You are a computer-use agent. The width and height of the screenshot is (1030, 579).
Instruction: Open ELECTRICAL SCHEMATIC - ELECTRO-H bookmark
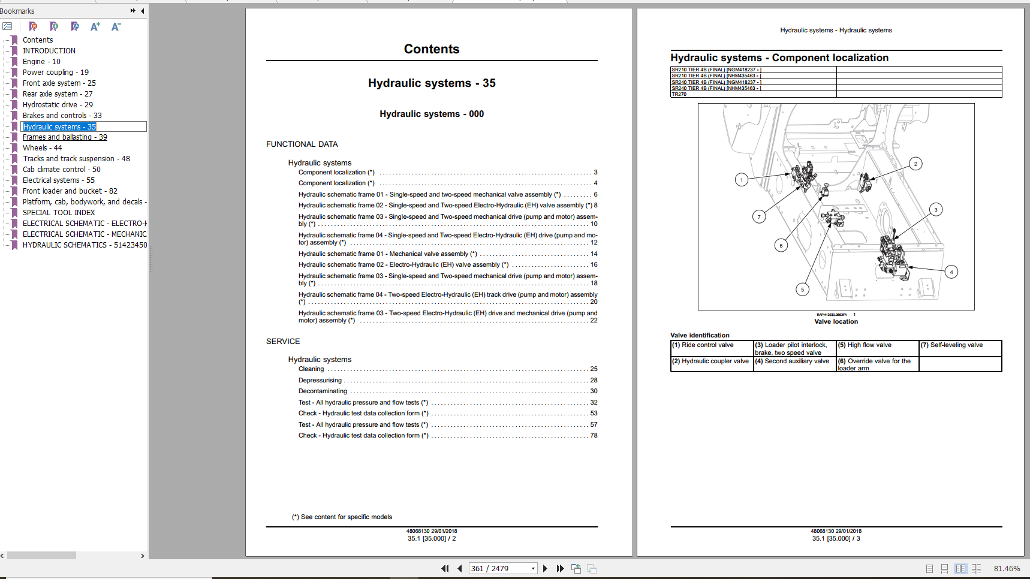(x=85, y=224)
